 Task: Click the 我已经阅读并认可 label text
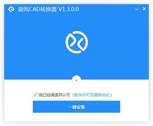coord(55,95)
